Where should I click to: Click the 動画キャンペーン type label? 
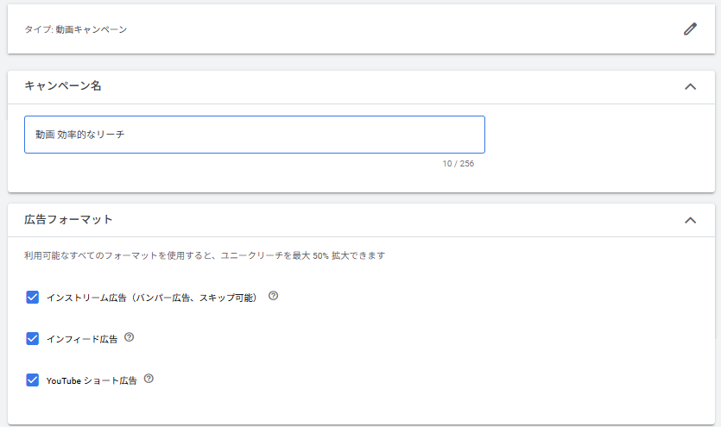[91, 29]
